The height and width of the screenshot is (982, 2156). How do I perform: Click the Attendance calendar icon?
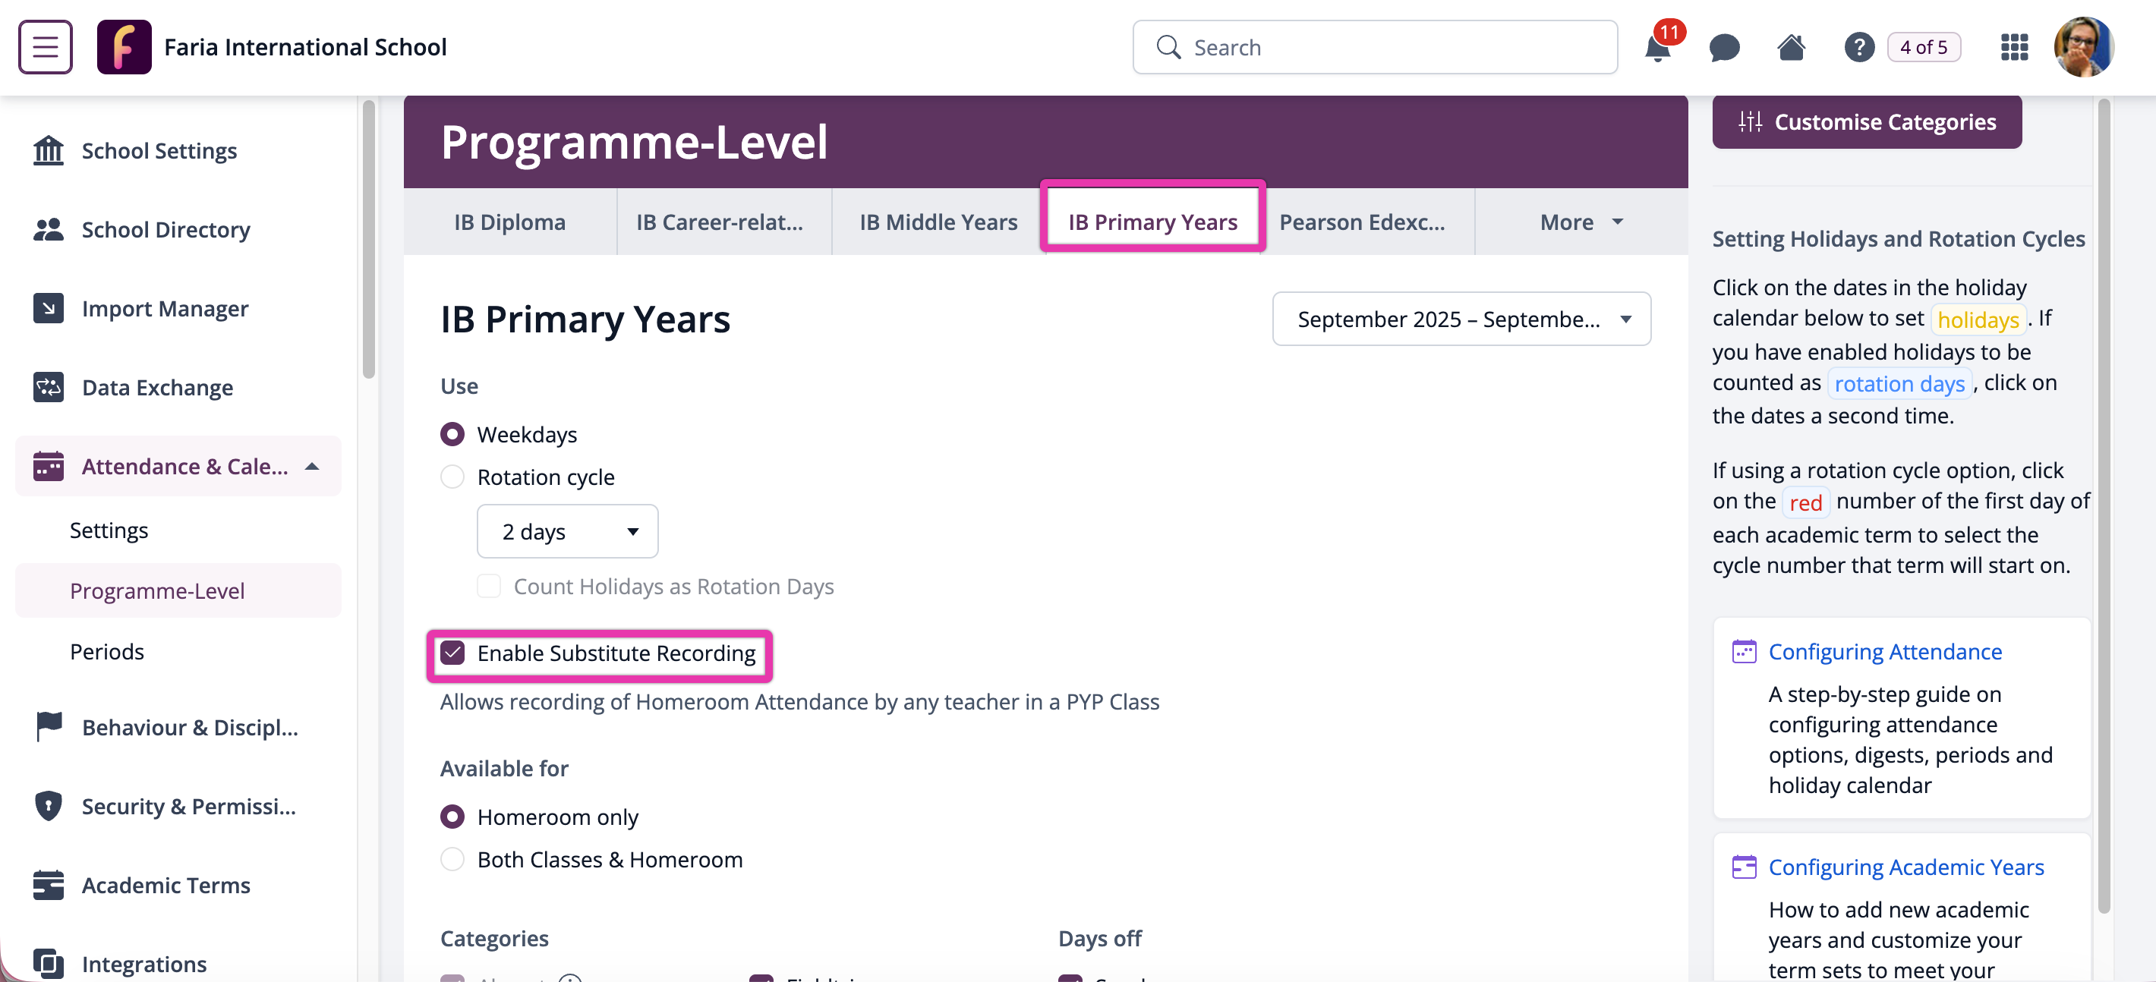click(x=49, y=466)
